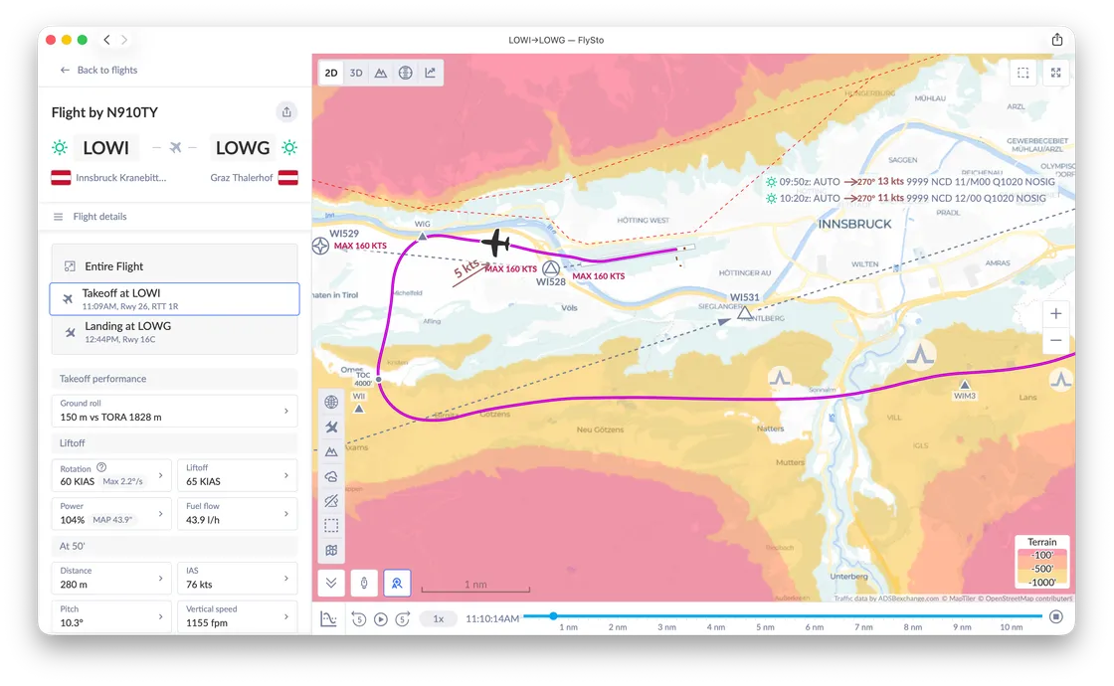Open the graph chart view tab

(431, 73)
